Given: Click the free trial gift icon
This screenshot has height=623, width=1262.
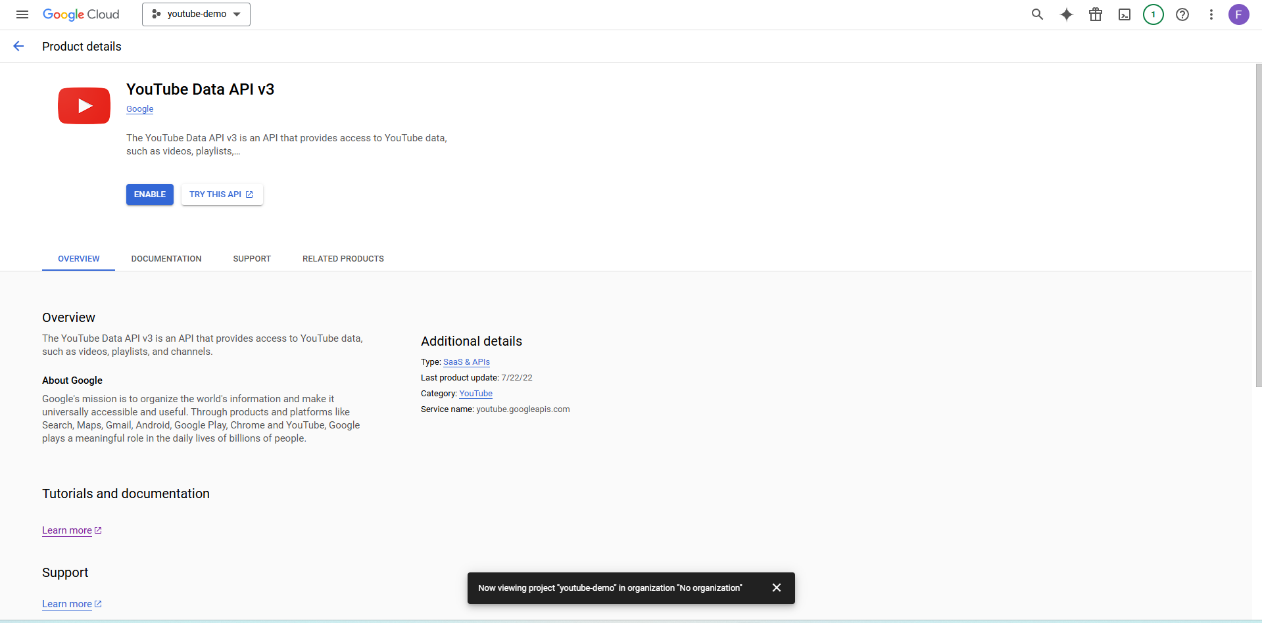Looking at the screenshot, I should pos(1095,14).
